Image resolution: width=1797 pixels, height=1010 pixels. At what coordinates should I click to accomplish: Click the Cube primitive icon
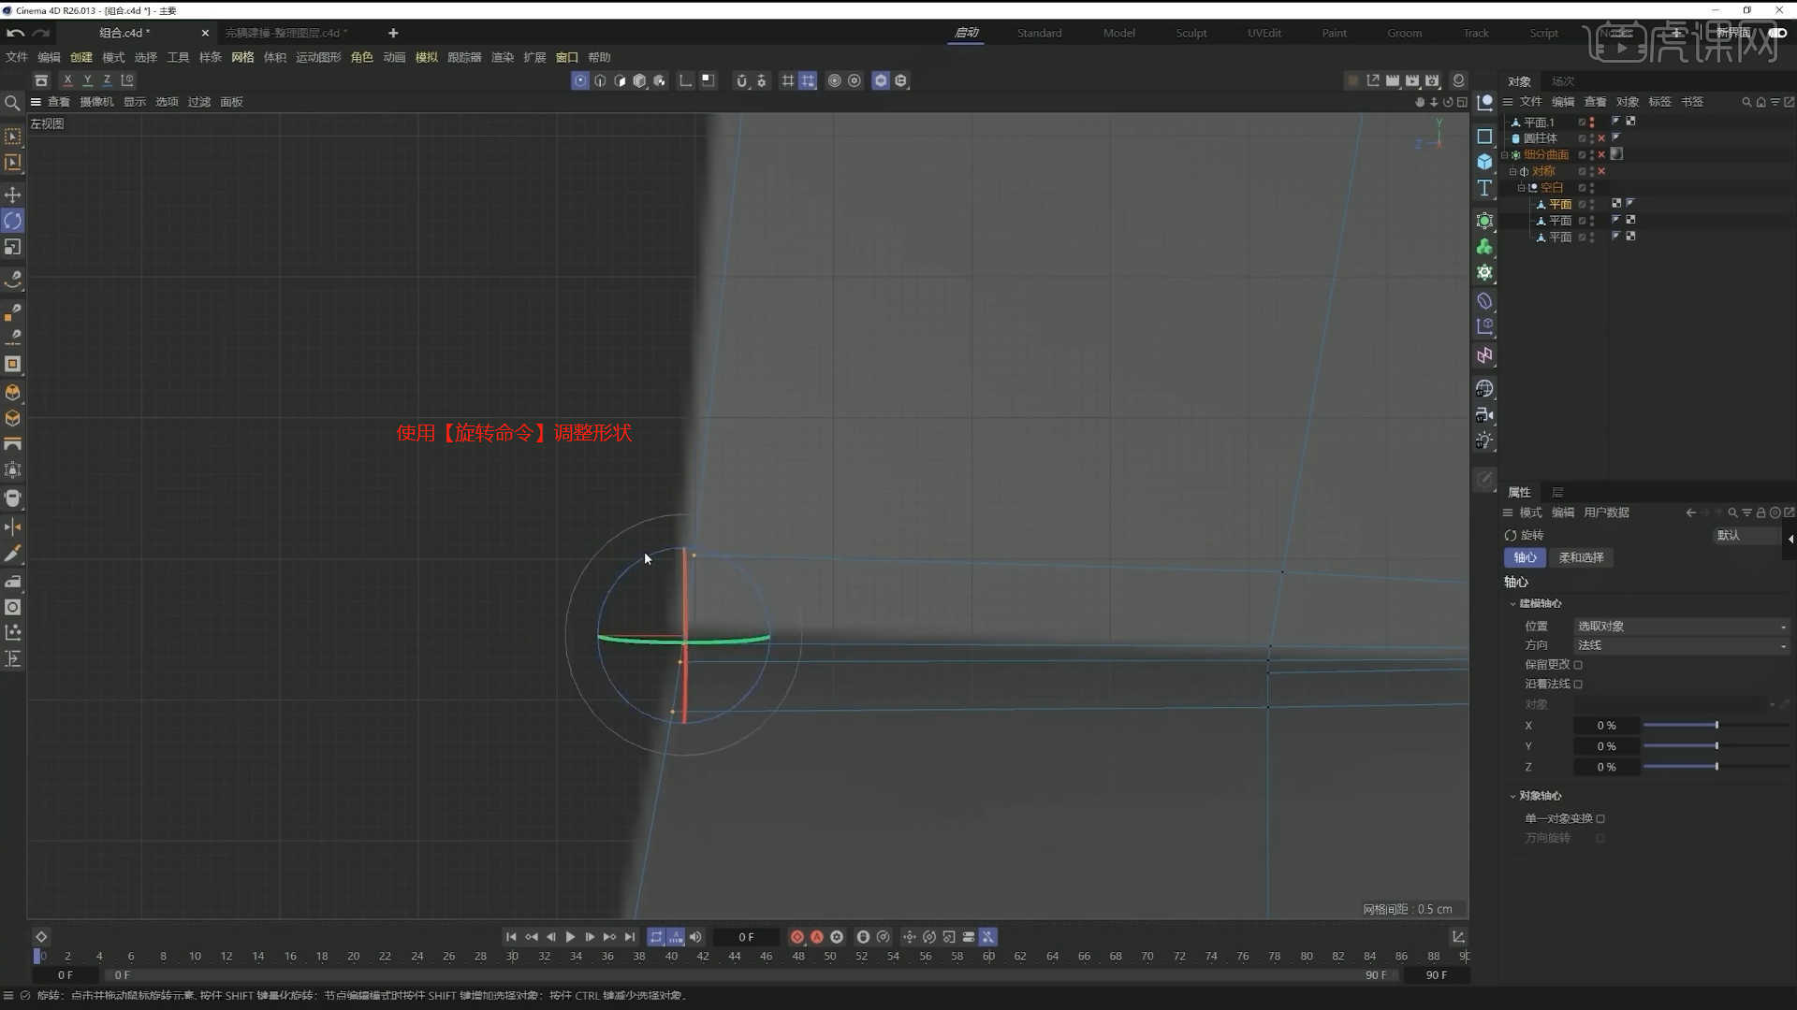pos(1484,162)
